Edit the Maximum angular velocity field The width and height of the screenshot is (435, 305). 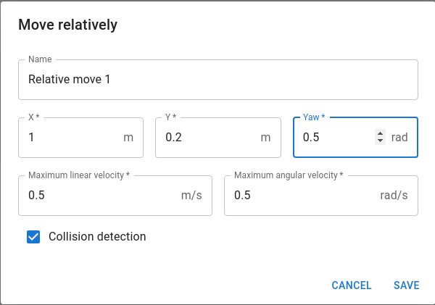[x=321, y=196]
